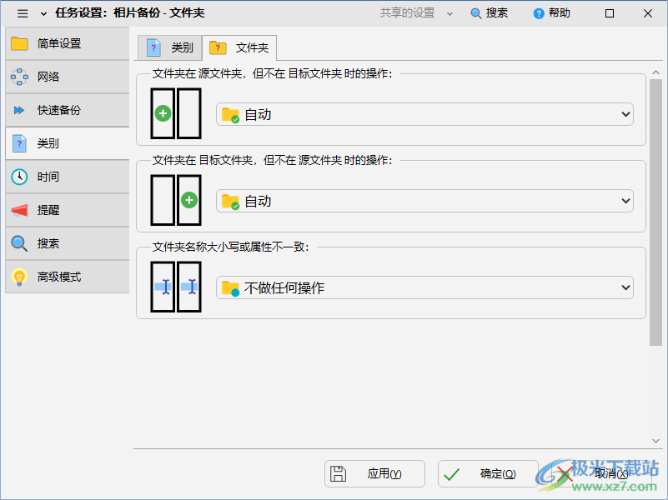Click the network nodes icon beside 网络
The image size is (668, 500).
[19, 77]
